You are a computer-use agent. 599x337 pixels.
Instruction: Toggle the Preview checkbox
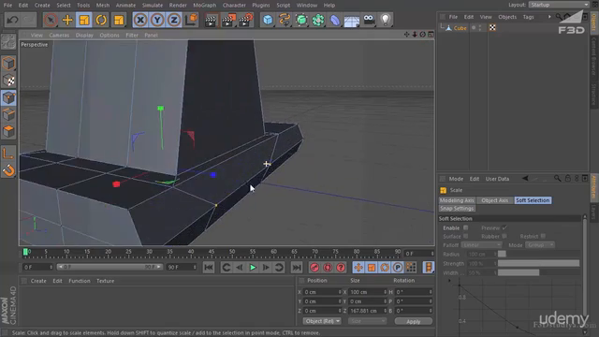point(504,227)
